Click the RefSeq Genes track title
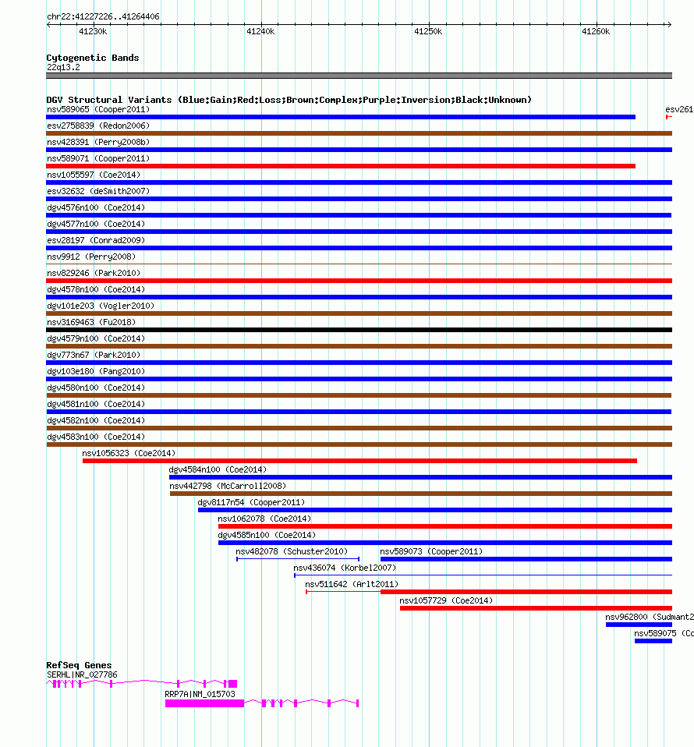The height and width of the screenshot is (747, 694). 79,666
